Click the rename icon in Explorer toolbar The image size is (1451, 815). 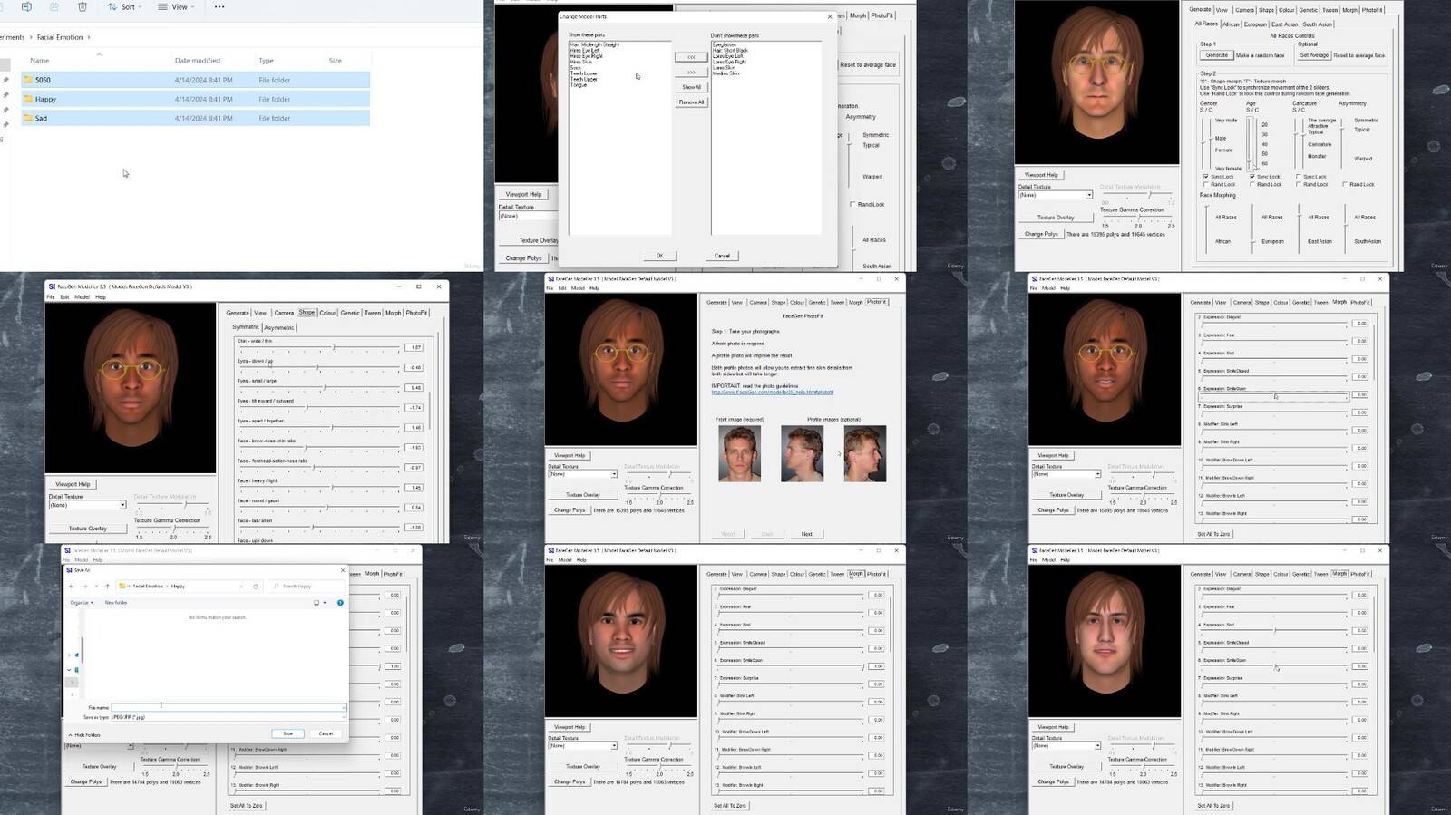pyautogui.click(x=26, y=7)
